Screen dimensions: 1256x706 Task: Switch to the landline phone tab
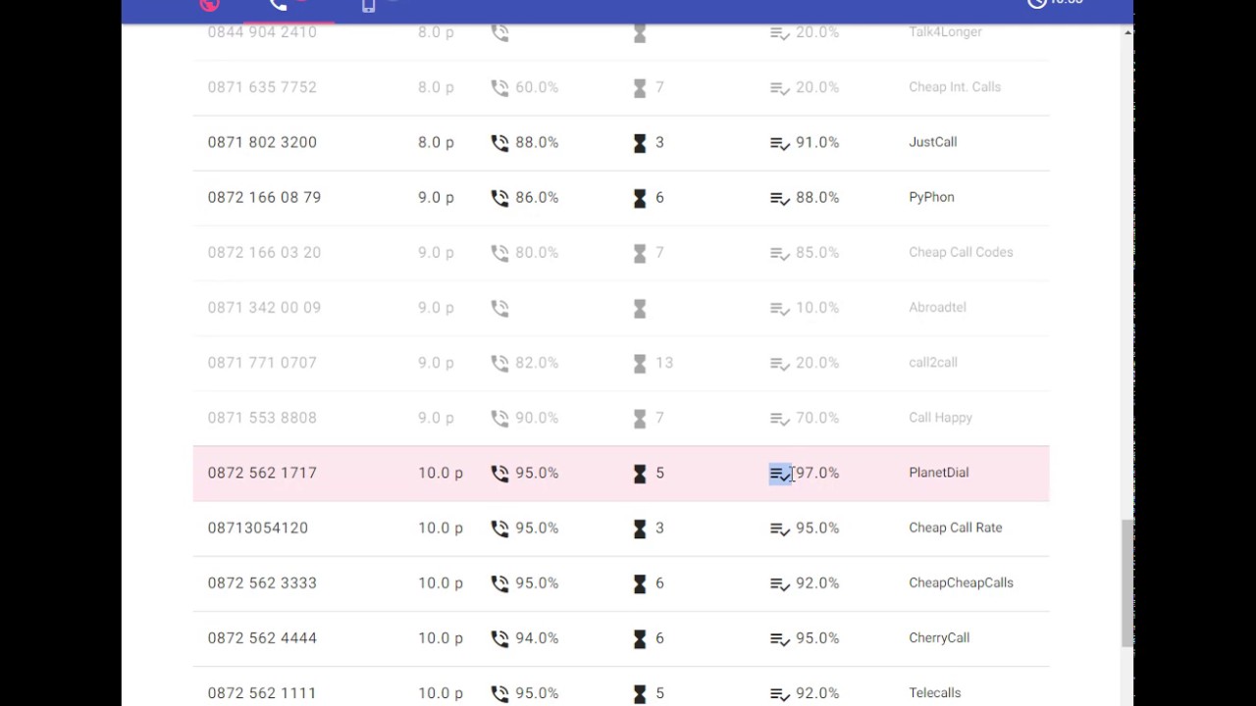click(x=280, y=5)
